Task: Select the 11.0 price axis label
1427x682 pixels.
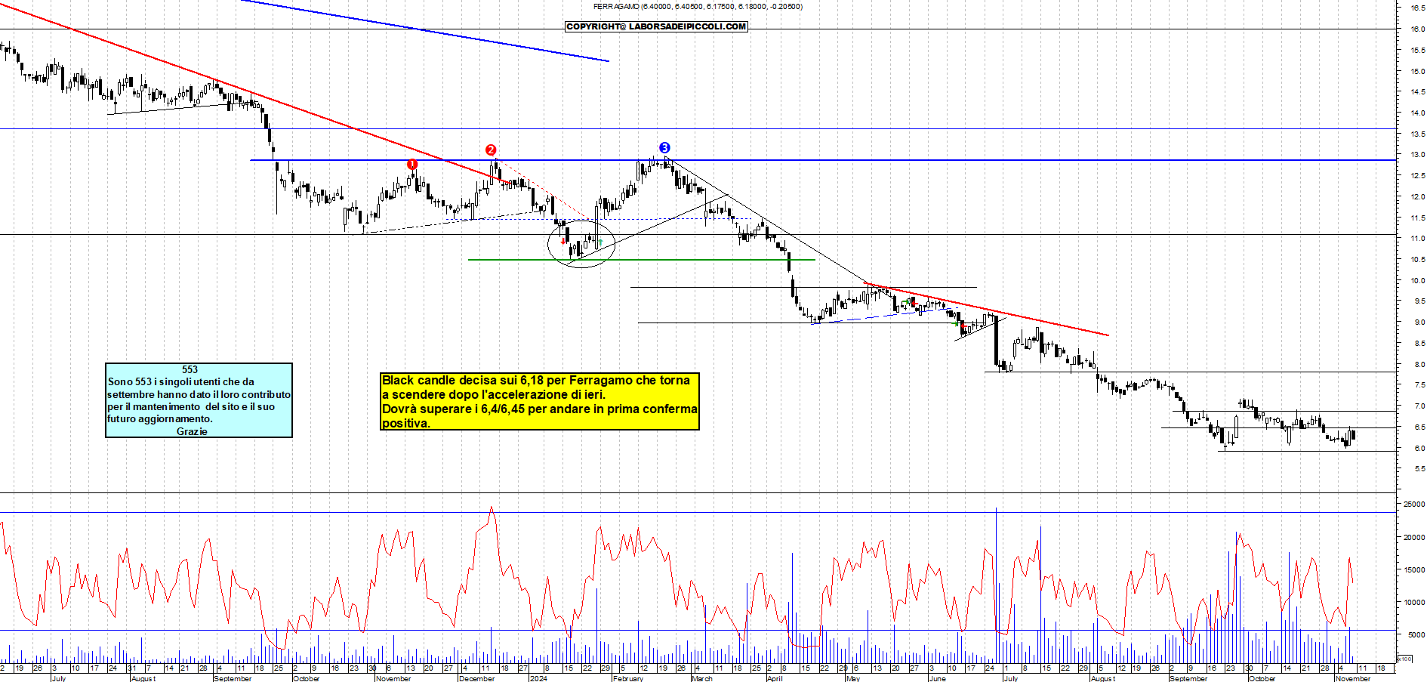Action: click(x=1418, y=238)
